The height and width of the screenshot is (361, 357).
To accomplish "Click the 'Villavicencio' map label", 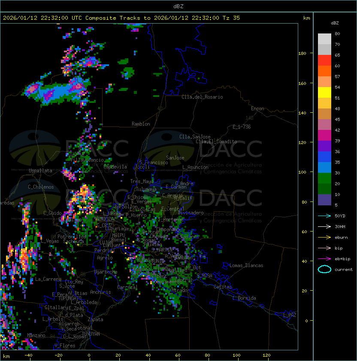I will point(87,160).
